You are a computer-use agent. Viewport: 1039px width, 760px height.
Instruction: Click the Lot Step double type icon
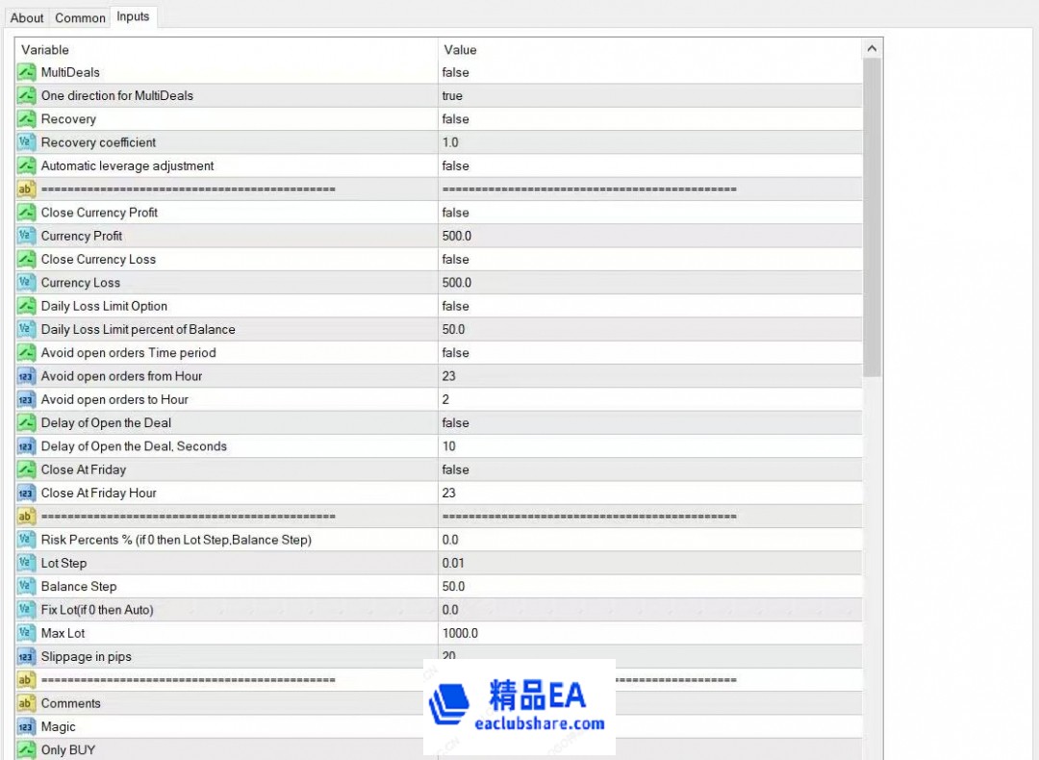tap(26, 563)
